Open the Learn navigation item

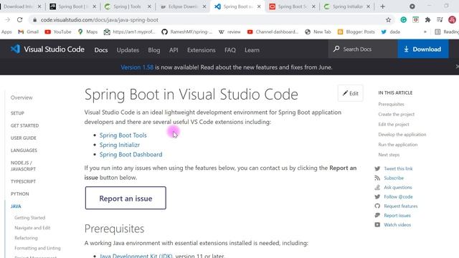[252, 50]
